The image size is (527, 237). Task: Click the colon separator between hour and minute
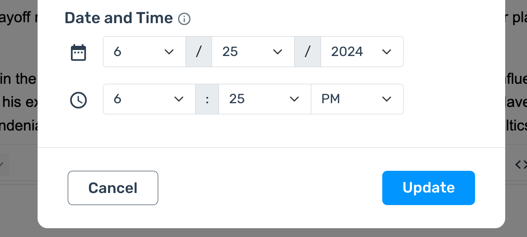[x=207, y=99]
